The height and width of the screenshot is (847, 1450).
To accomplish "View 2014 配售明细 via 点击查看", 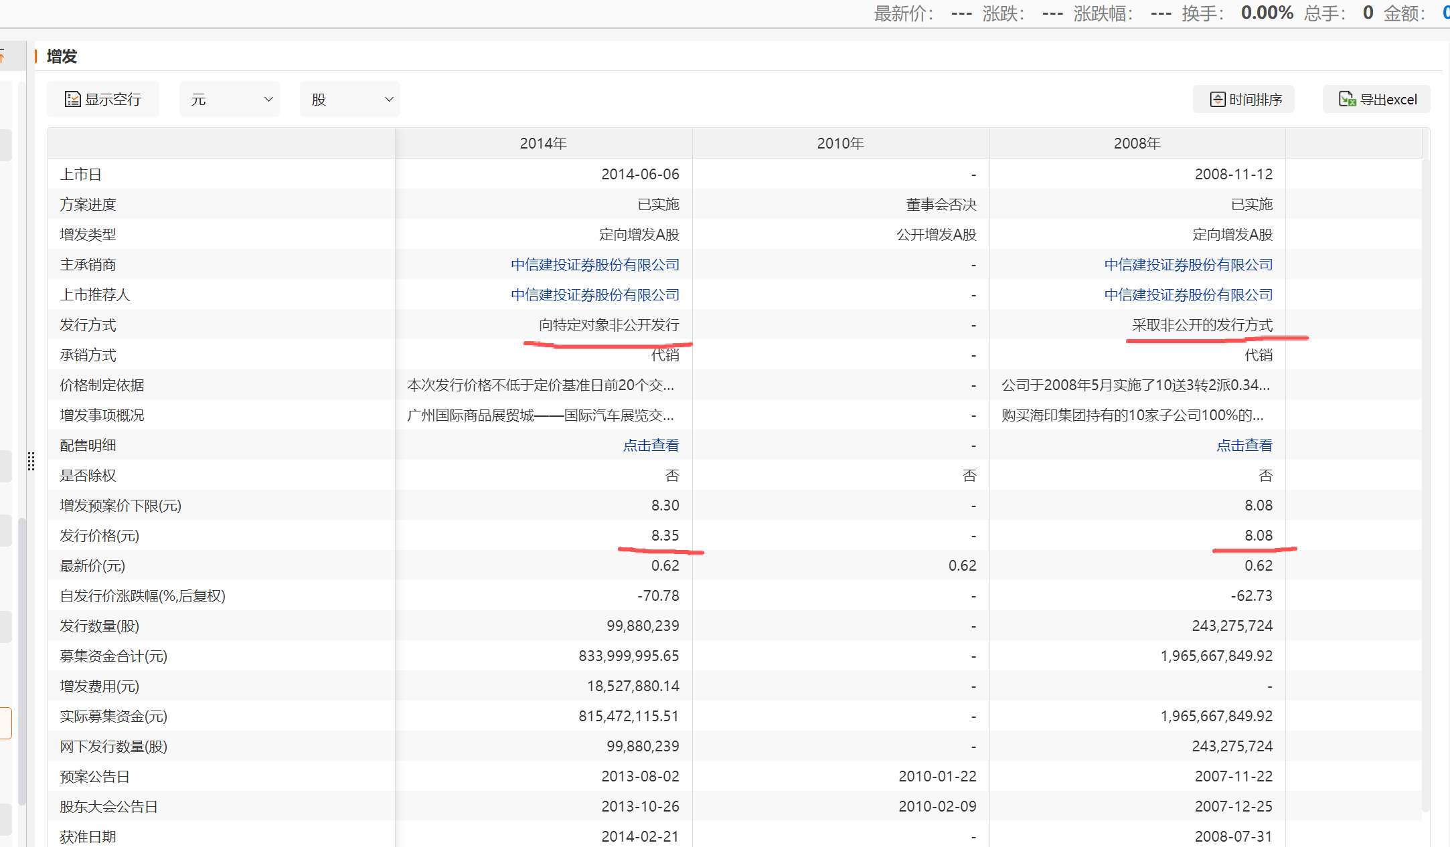I will point(651,446).
